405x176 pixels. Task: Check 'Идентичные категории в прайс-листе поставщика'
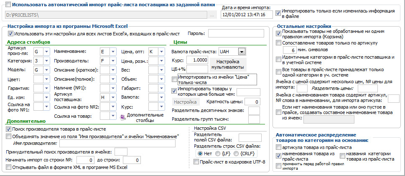tap(278, 59)
